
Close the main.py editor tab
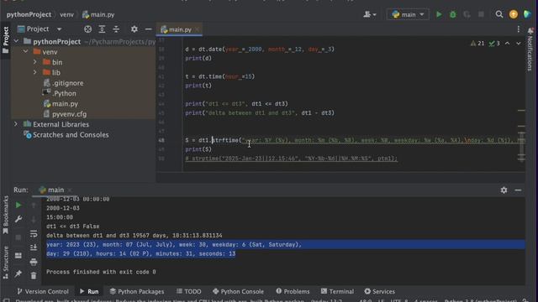pyautogui.click(x=198, y=29)
